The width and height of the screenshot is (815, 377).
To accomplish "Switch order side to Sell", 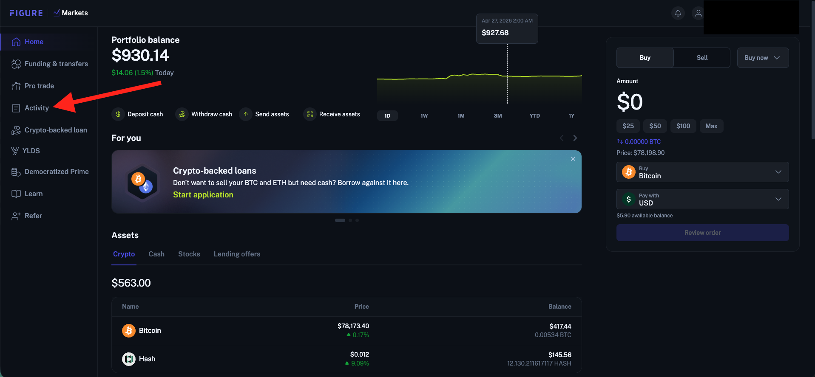I will point(702,58).
